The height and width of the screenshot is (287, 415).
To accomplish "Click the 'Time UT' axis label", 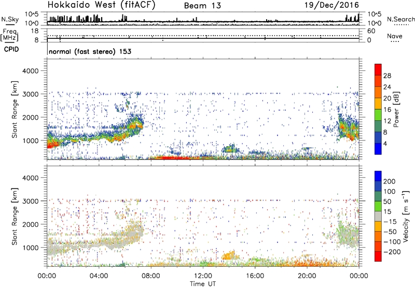I will pyautogui.click(x=203, y=284).
